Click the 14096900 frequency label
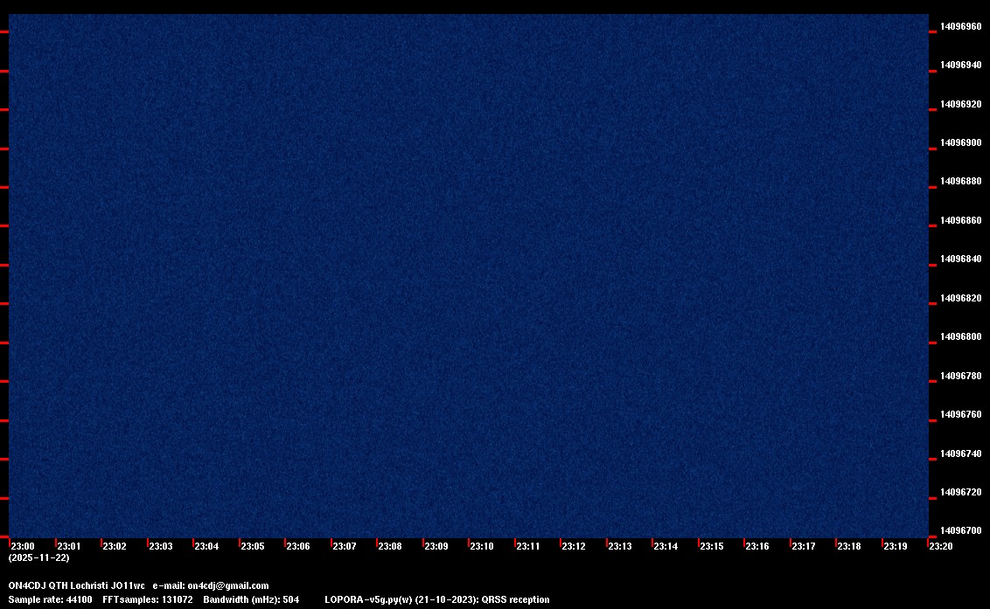The image size is (990, 609). 961,142
